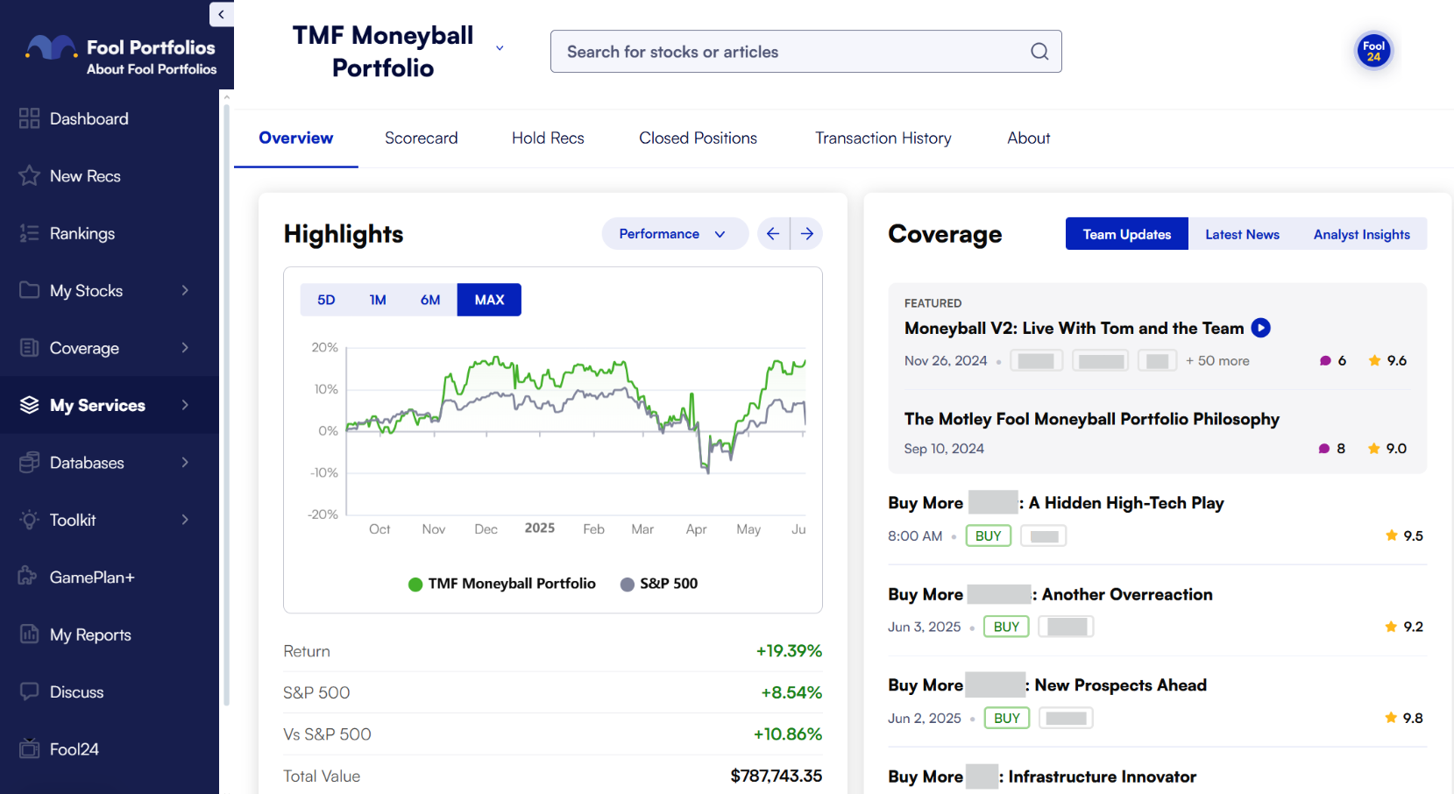
Task: Open Rankings in the sidebar
Action: coord(82,233)
